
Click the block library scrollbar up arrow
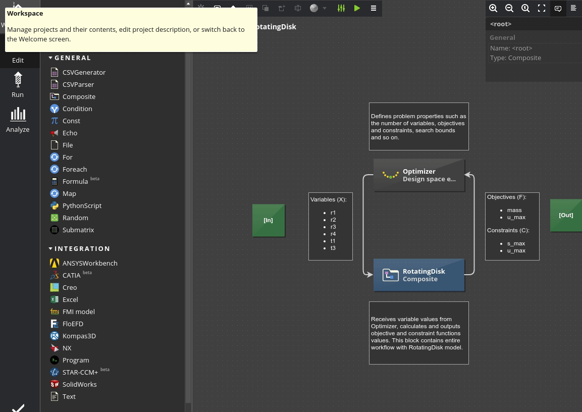188,4
